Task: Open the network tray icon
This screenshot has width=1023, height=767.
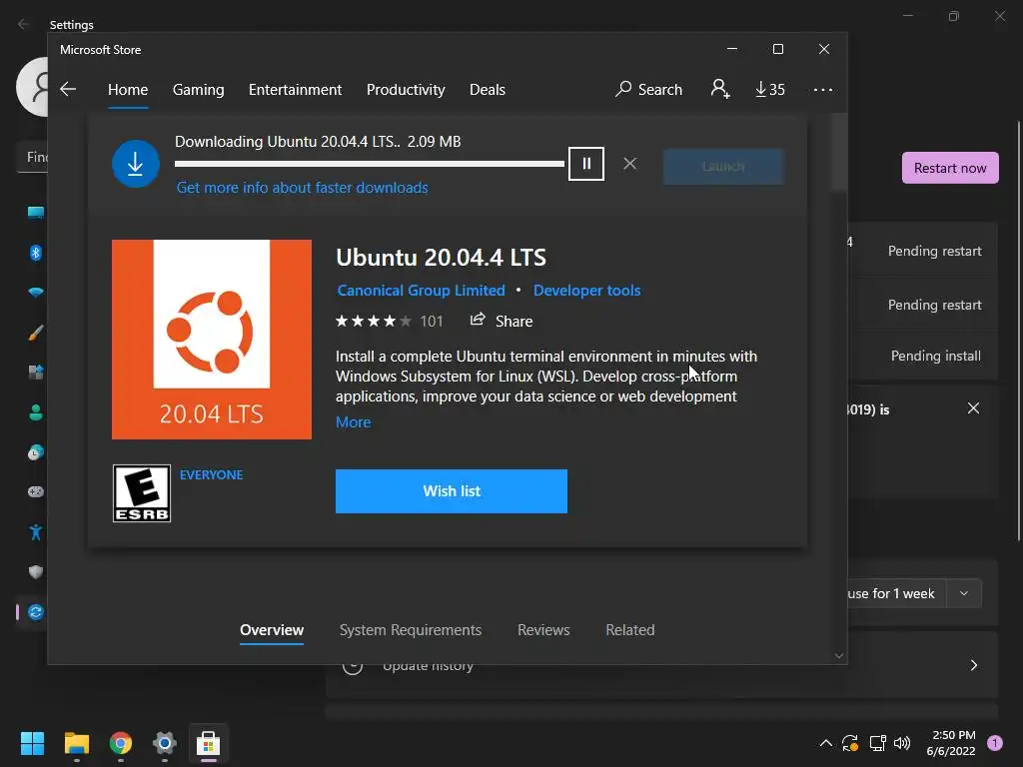Action: 877,743
